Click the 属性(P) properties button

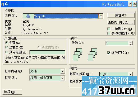coord(121,15)
